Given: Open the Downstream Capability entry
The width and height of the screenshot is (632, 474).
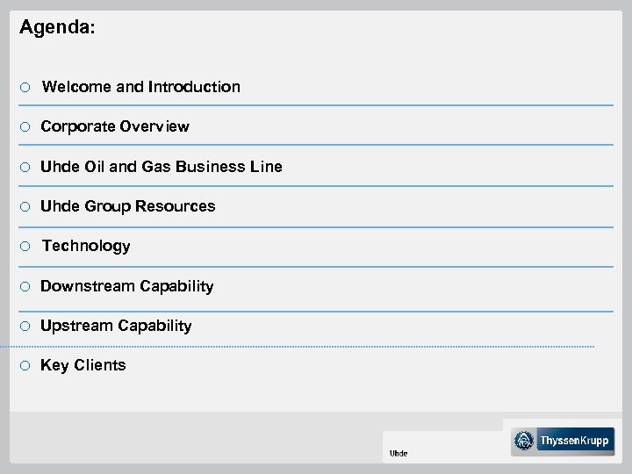Looking at the screenshot, I should click(126, 286).
